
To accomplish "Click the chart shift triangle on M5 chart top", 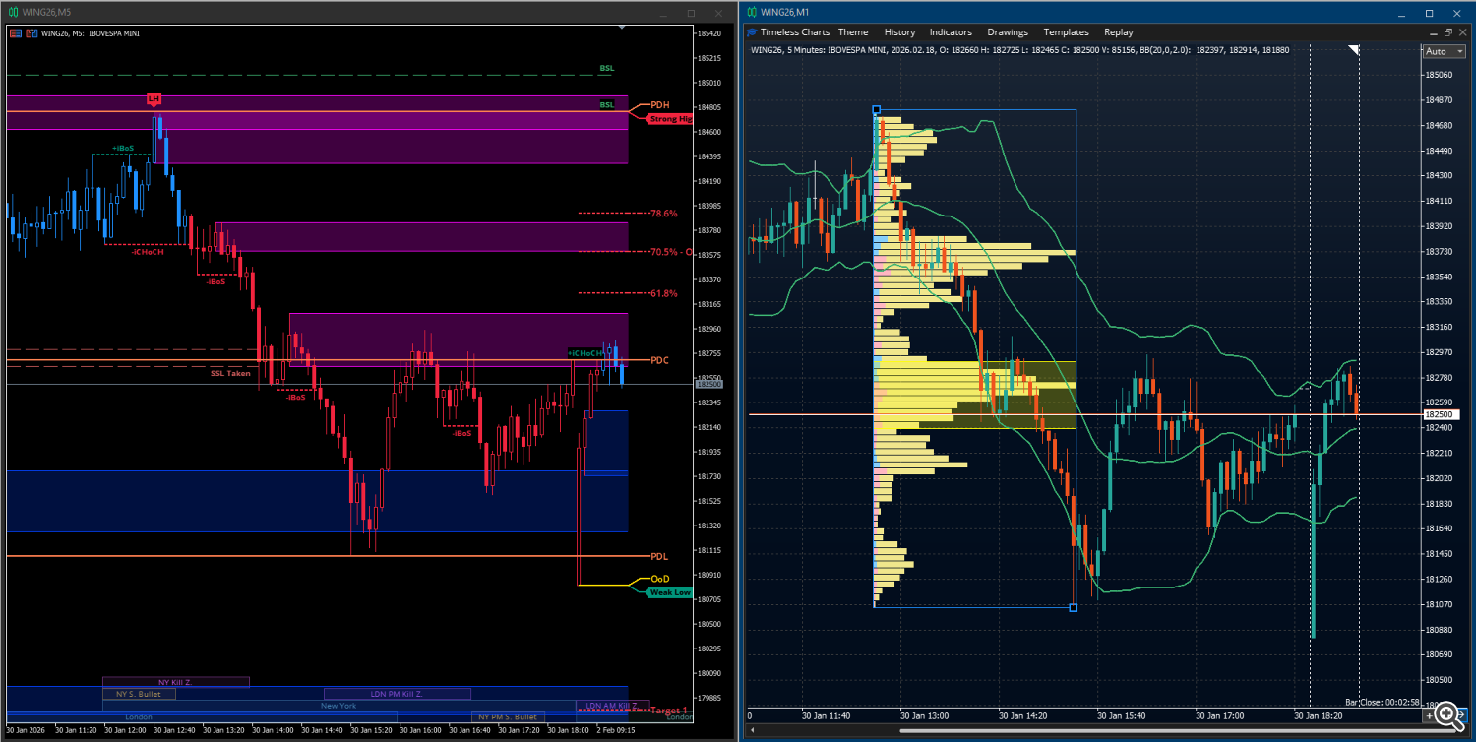I will [x=620, y=29].
